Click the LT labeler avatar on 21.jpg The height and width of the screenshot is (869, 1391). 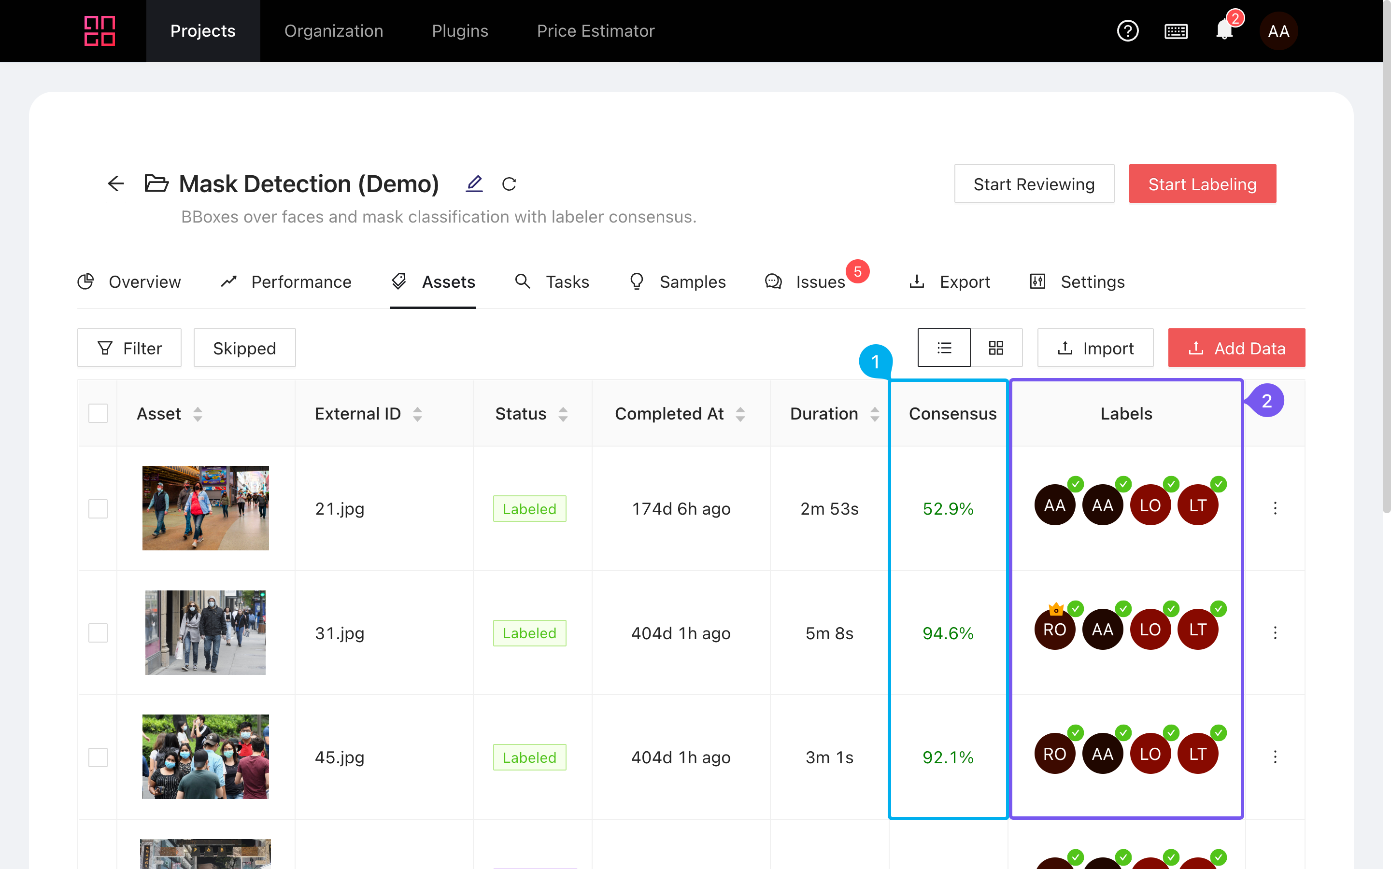point(1198,505)
